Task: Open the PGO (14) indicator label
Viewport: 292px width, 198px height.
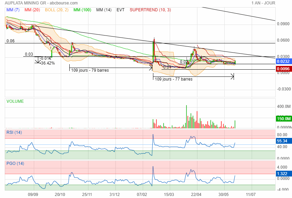Action: [x=15, y=164]
